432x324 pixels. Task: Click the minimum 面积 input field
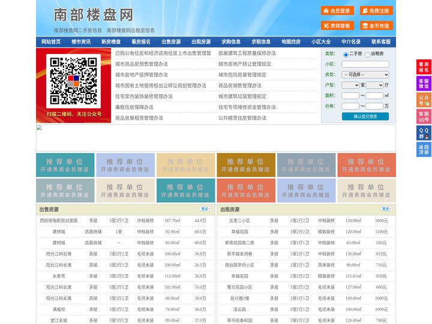[350, 95]
